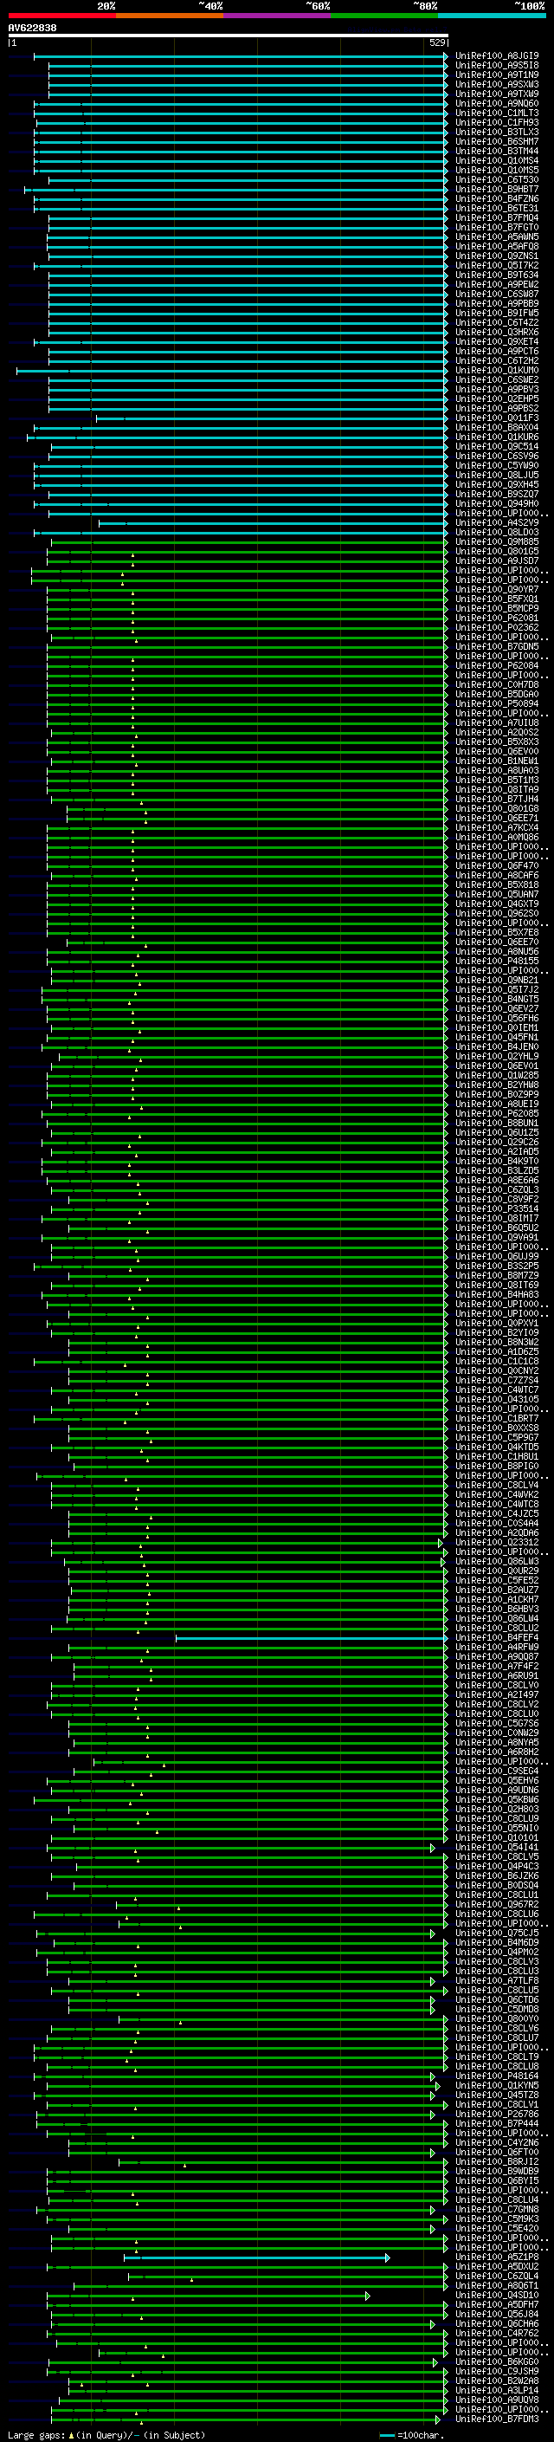The height and width of the screenshot is (2442, 554).
Task: Click hit label UniRef100_Q10MS4
Action: (x=497, y=161)
